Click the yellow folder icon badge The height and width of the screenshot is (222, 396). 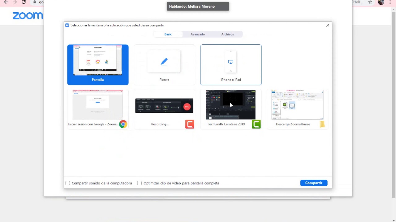322,124
